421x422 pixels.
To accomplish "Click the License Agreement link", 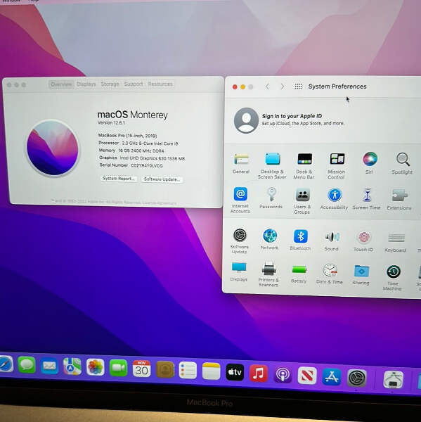I will (x=160, y=203).
